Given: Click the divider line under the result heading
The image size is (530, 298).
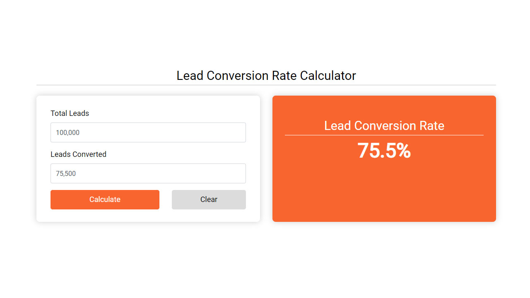Looking at the screenshot, I should [384, 135].
